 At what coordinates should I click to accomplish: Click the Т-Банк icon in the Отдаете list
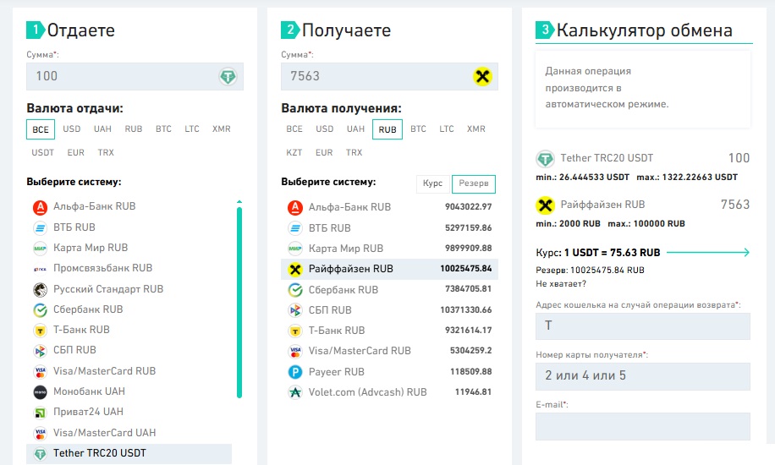pos(40,331)
